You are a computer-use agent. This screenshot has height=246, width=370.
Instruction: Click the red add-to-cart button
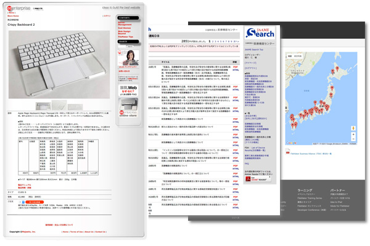click(35, 202)
